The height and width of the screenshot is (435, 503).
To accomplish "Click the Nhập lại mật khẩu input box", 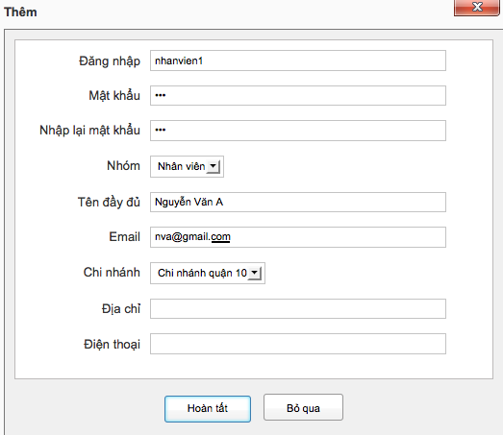I will (298, 131).
